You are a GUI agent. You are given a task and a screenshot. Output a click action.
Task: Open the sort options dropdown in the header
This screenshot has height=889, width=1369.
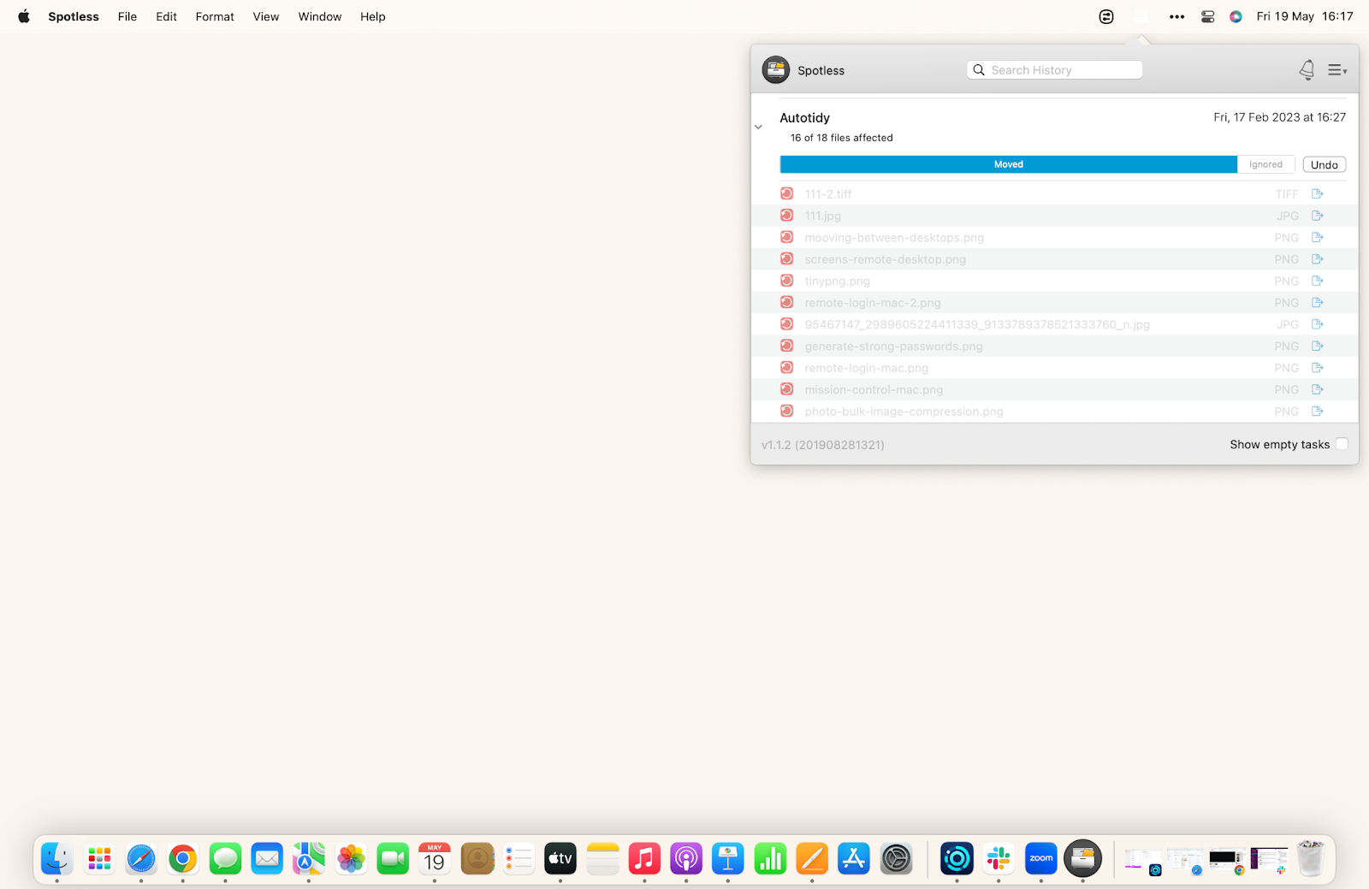tap(1336, 70)
